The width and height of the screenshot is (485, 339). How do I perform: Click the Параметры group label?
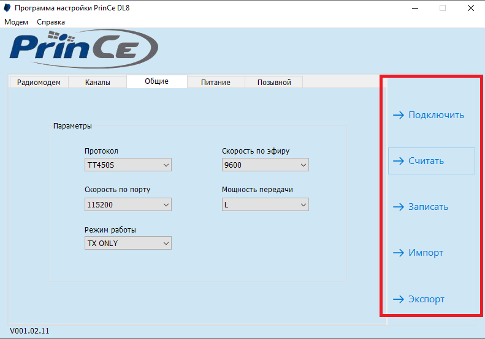click(72, 126)
